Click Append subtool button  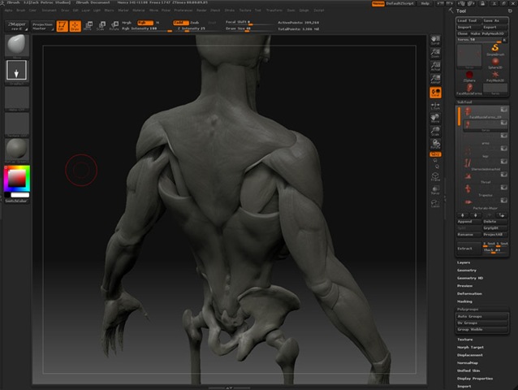(468, 222)
